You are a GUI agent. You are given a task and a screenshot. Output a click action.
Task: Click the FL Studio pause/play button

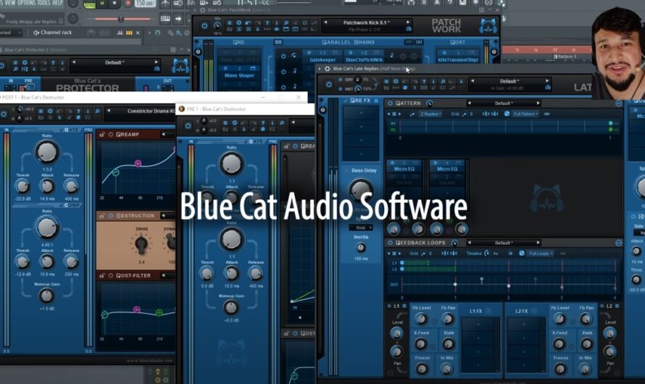[x=102, y=4]
